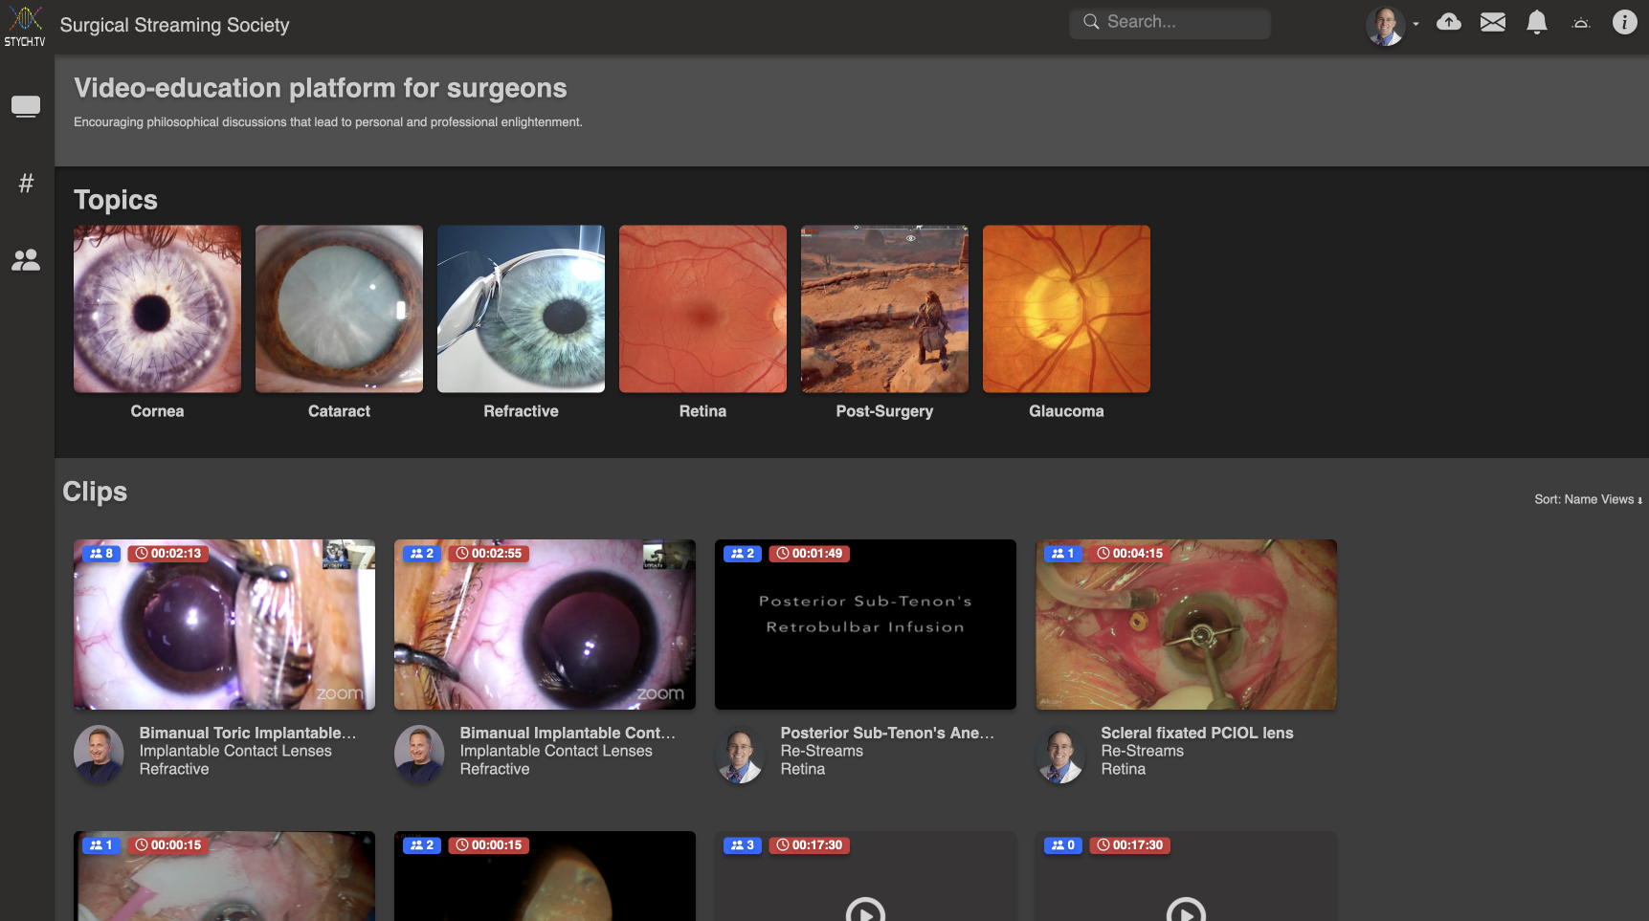Click the upload cloud icon
This screenshot has height=921, width=1649.
pos(1449,22)
